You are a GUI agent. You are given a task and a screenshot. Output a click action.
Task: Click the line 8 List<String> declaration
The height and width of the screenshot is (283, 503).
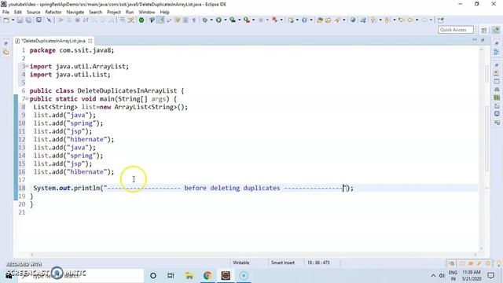point(110,107)
